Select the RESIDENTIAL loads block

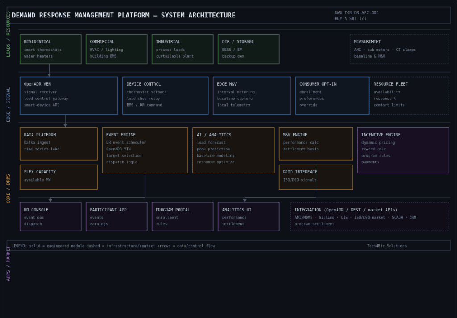coord(50,49)
